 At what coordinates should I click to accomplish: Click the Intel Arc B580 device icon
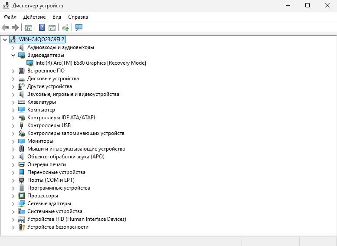(x=30, y=63)
